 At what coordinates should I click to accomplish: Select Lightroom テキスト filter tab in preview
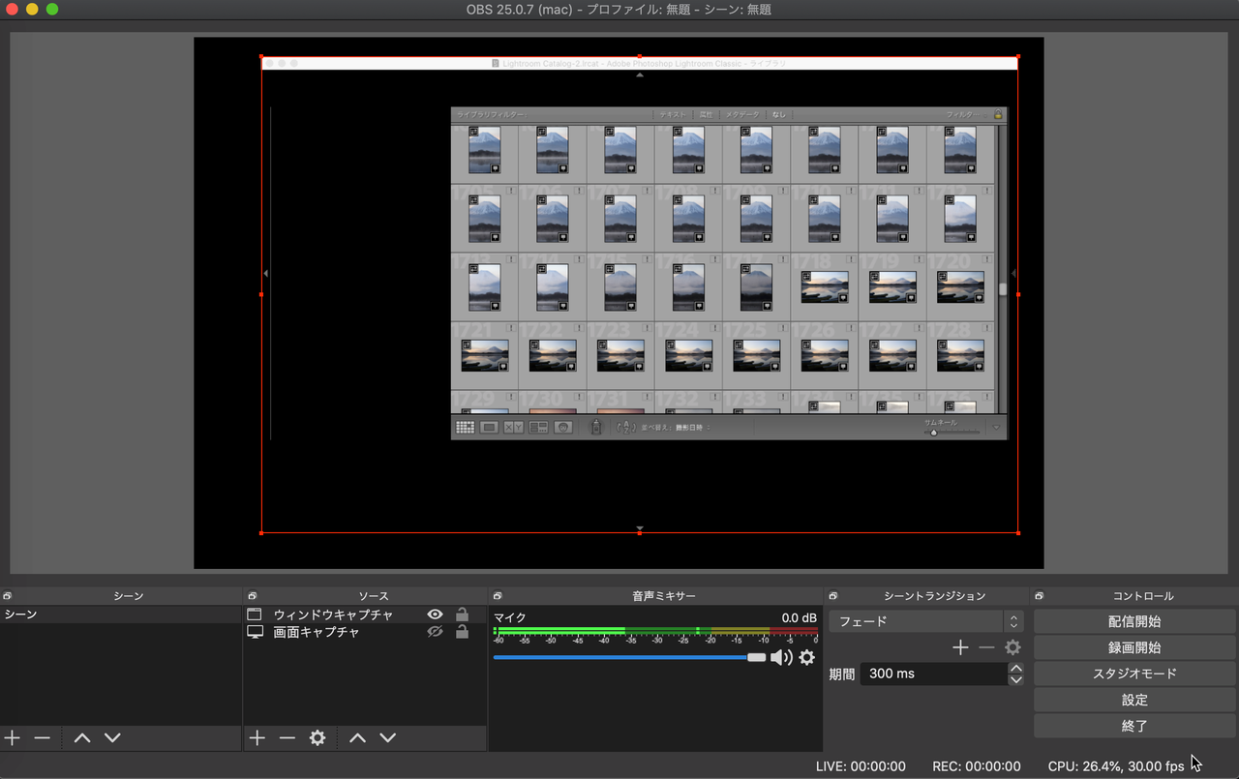tap(673, 114)
